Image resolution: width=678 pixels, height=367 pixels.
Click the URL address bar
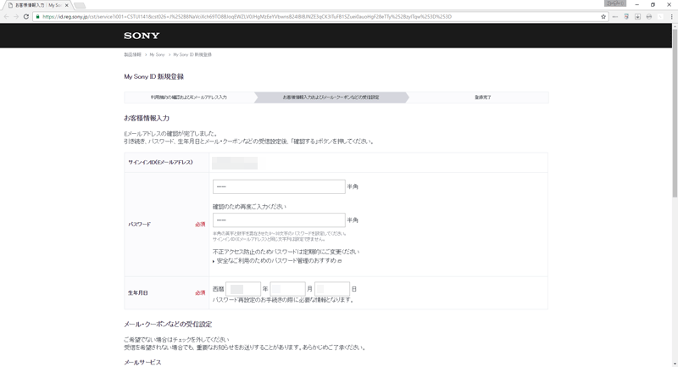320,16
